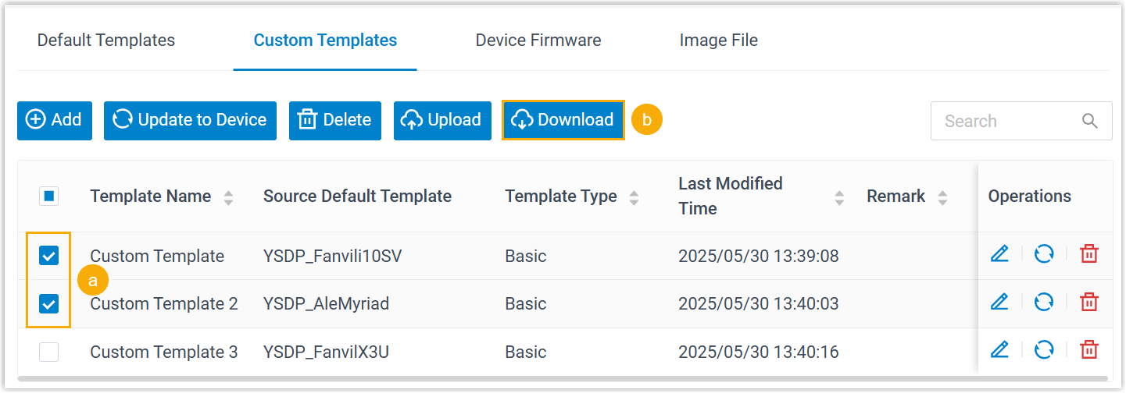Screen dimensions: 1126x393
Task: Click the update icon for Custom Template 2
Action: [x=1044, y=303]
